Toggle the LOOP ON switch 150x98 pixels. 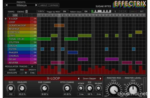click(x=35, y=22)
